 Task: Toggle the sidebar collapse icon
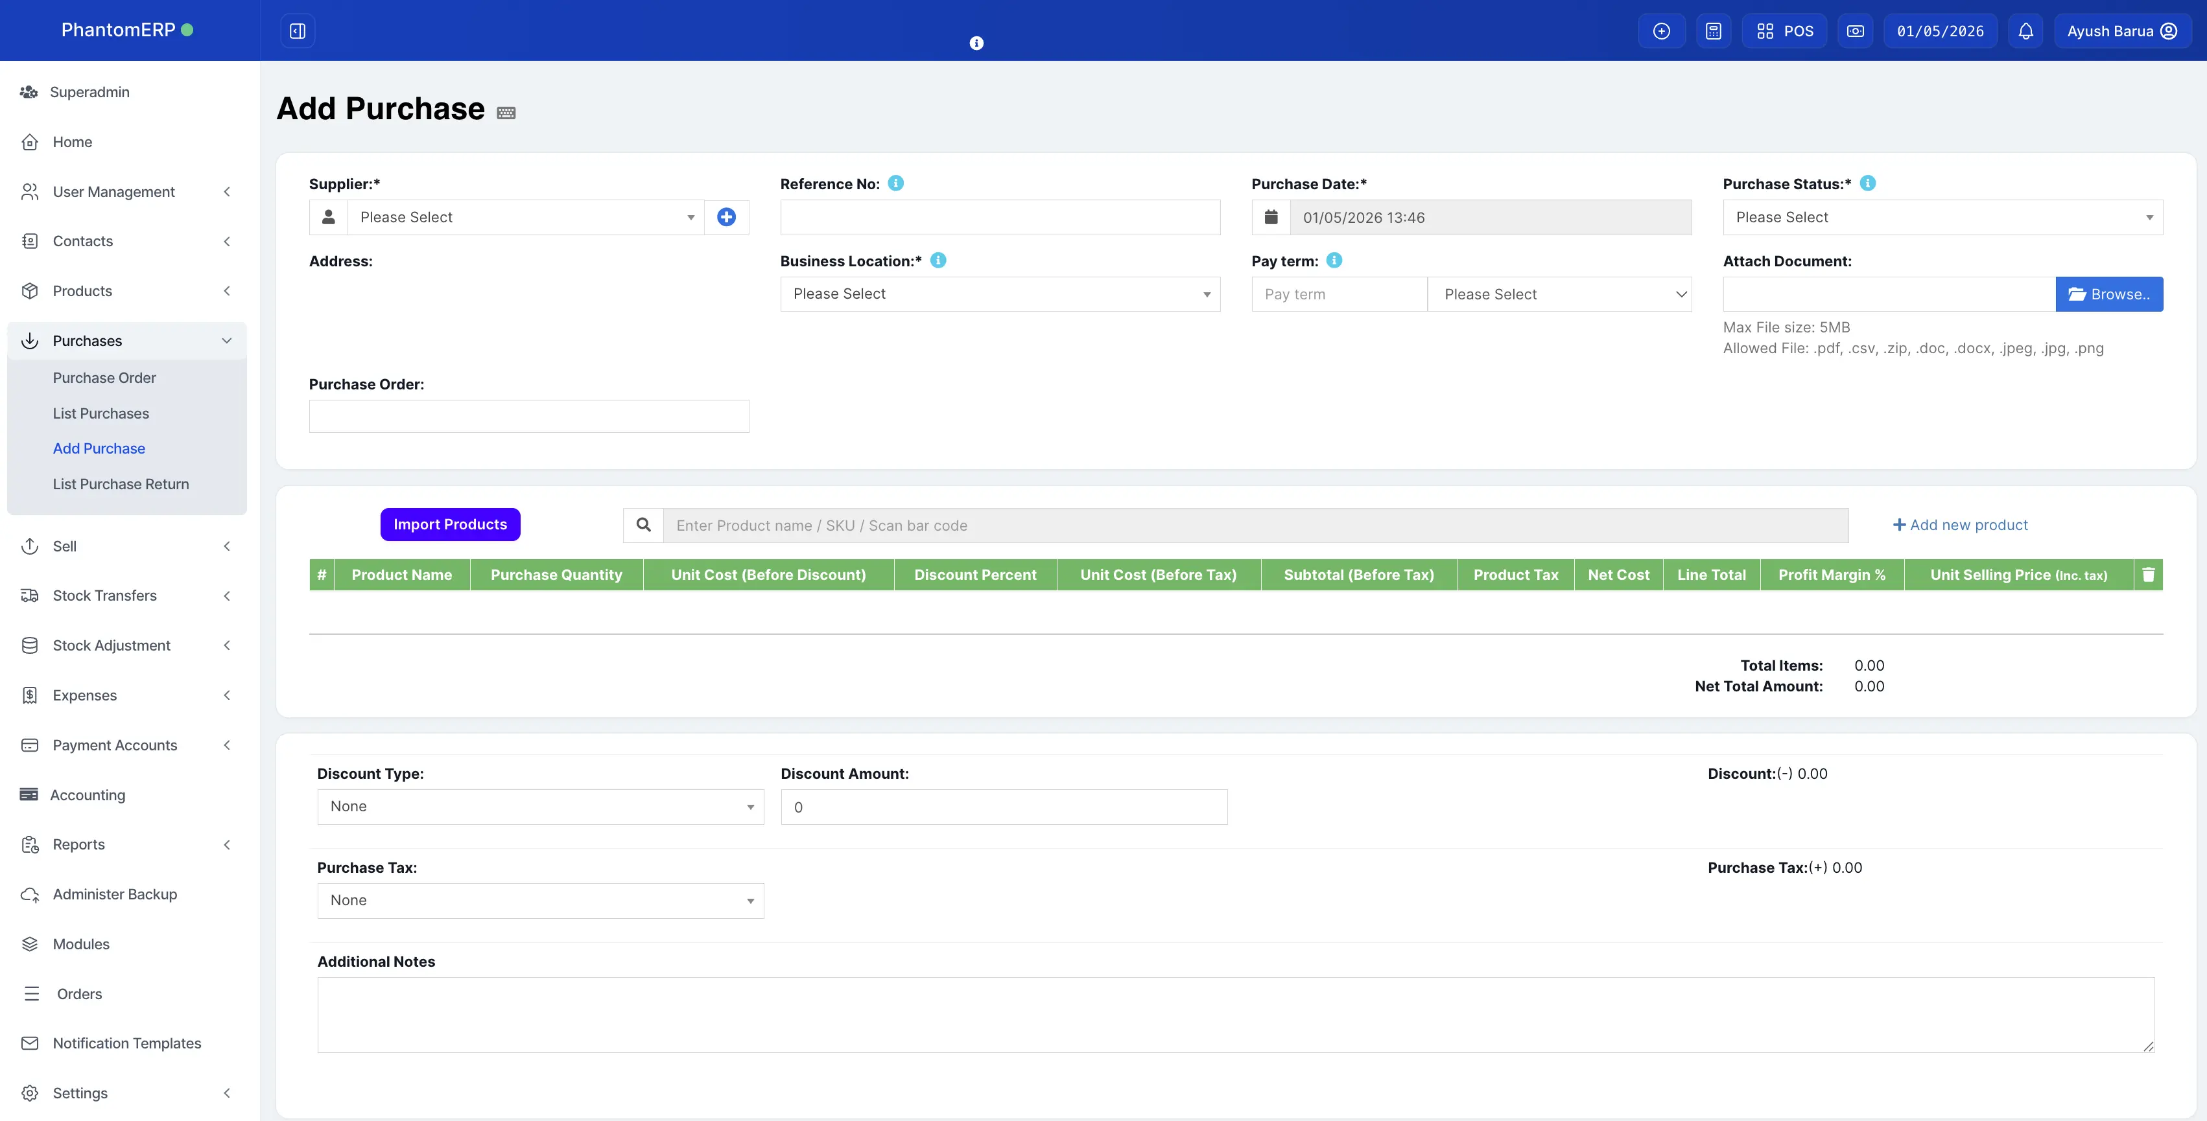click(298, 31)
